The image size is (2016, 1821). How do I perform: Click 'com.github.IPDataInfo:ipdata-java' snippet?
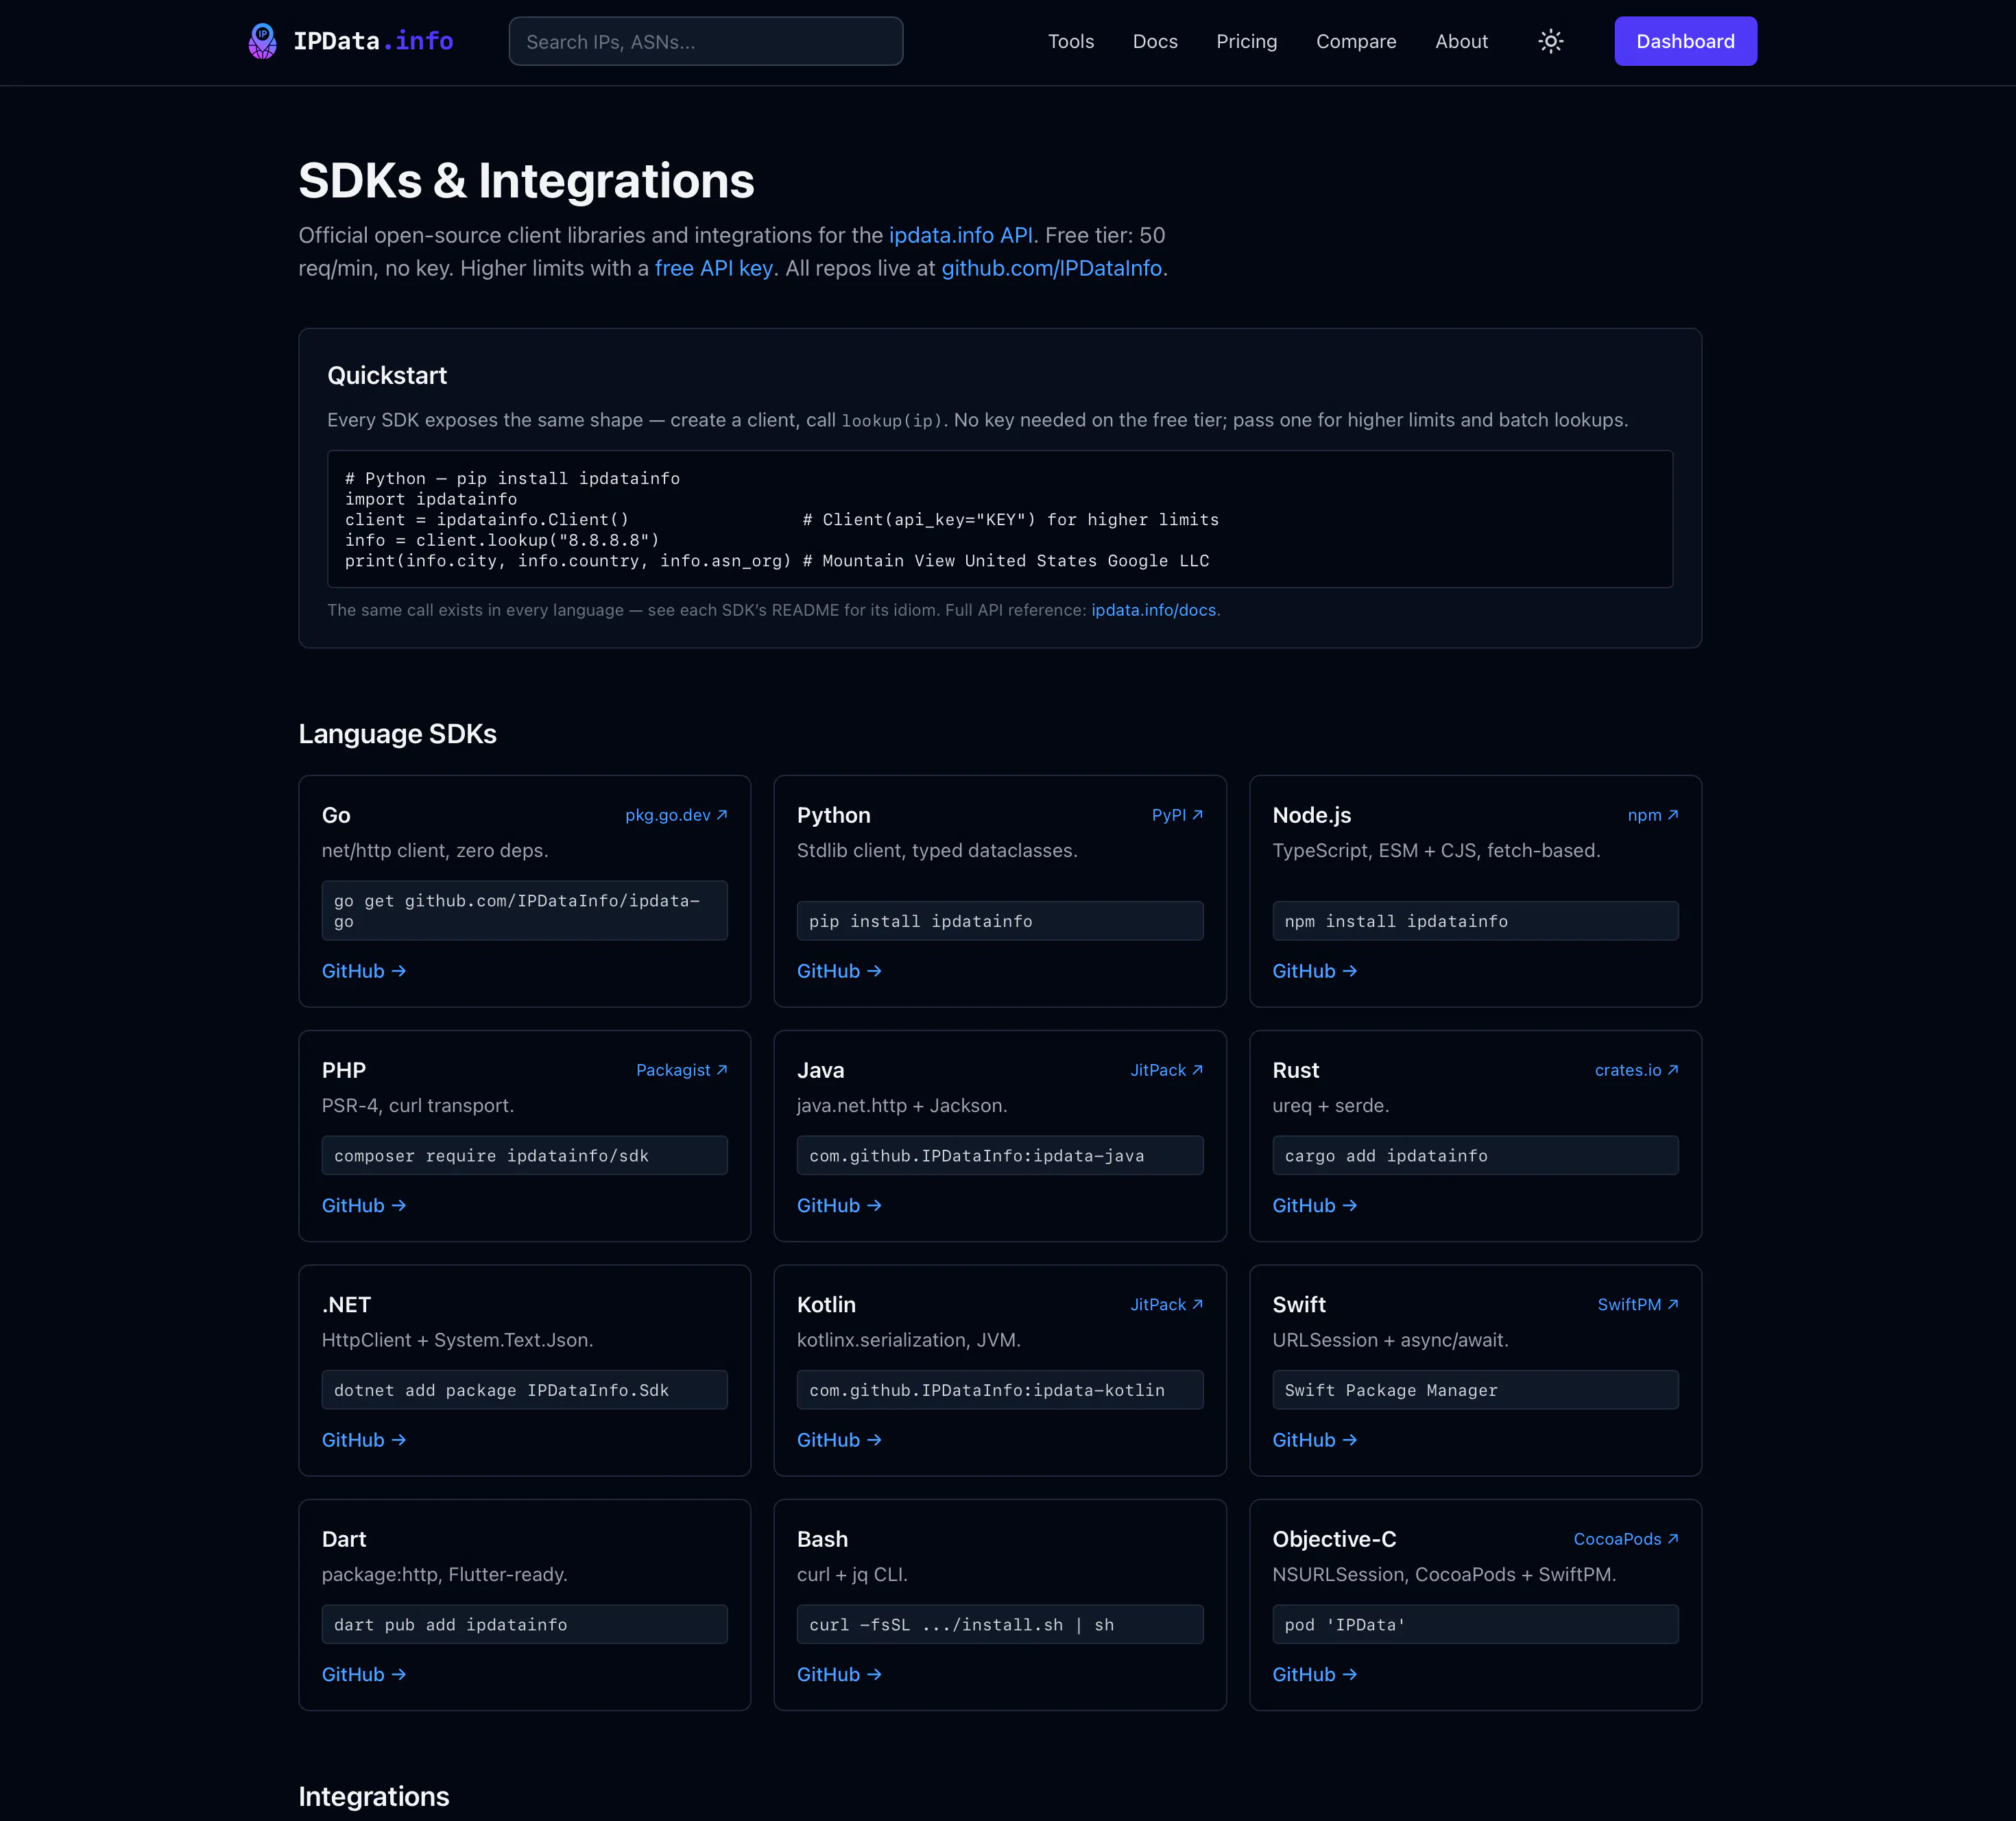click(x=999, y=1155)
